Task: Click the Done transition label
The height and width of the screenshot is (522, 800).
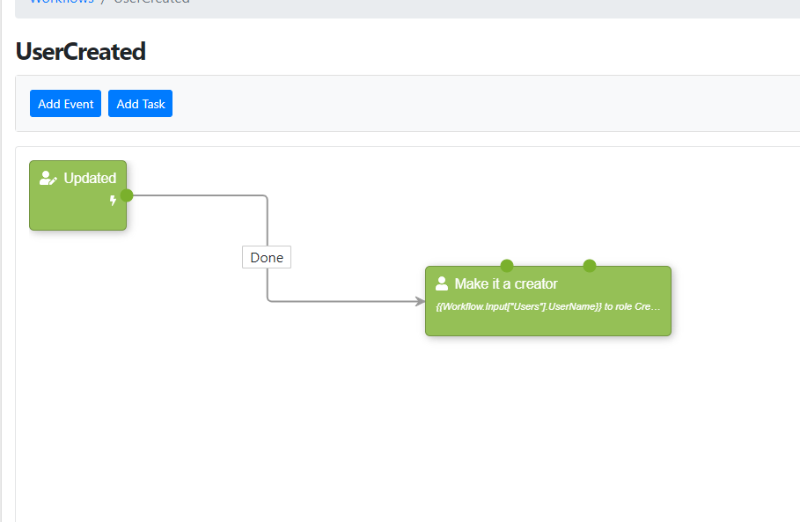Action: click(x=266, y=257)
